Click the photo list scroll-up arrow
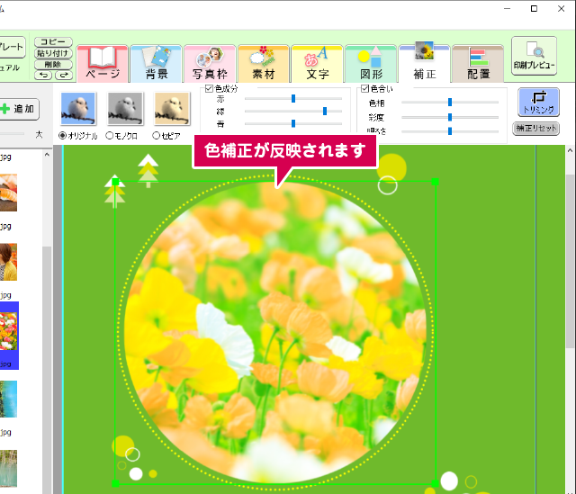The image size is (576, 494). [x=47, y=155]
